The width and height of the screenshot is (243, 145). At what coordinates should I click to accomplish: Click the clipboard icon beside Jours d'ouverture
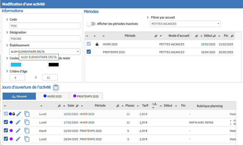click(x=56, y=88)
